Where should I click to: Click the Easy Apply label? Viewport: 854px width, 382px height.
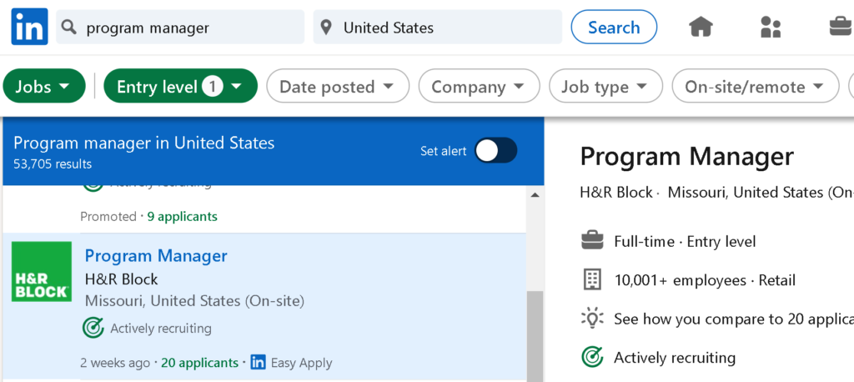301,362
